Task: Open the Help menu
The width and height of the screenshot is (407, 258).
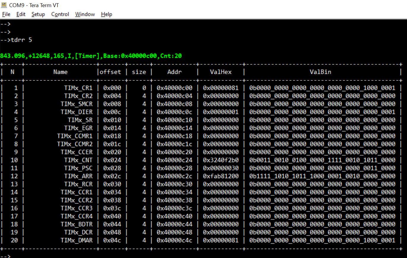Action: pos(107,14)
